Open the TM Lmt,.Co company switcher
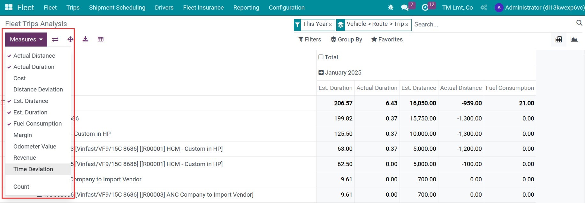 pos(457,8)
